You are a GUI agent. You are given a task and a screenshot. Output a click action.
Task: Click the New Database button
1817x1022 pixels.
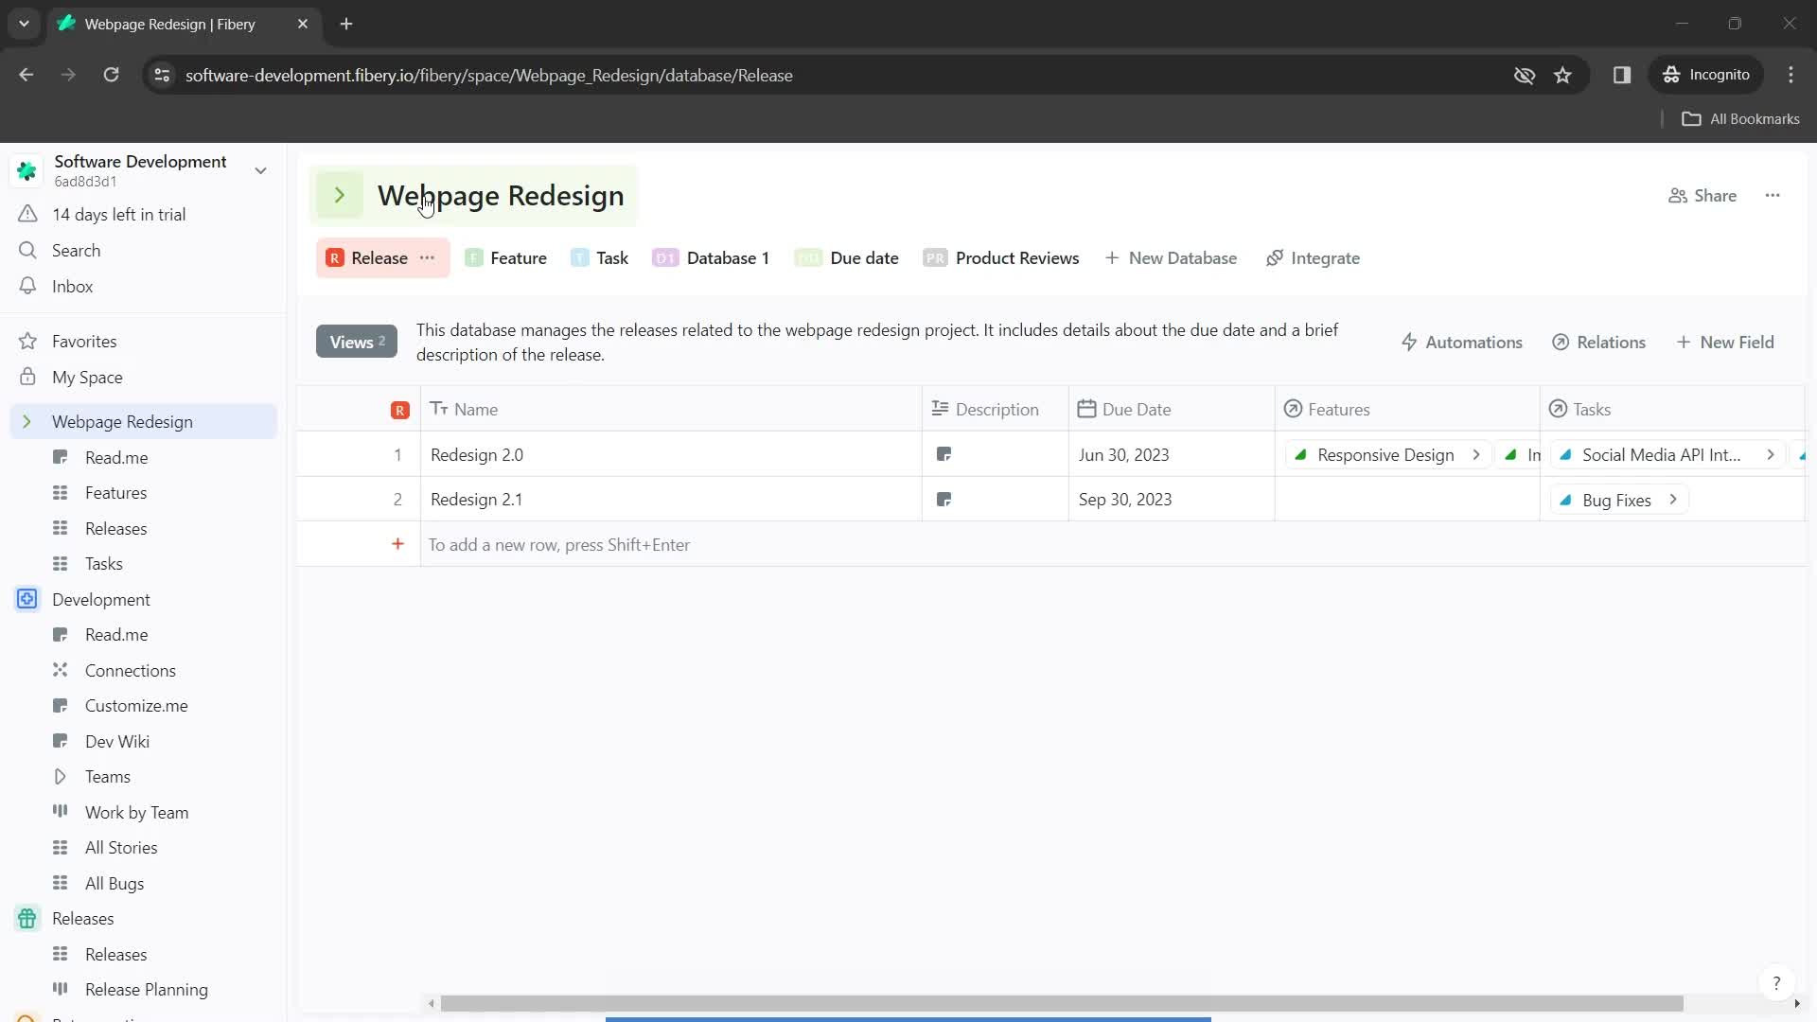click(x=1172, y=258)
